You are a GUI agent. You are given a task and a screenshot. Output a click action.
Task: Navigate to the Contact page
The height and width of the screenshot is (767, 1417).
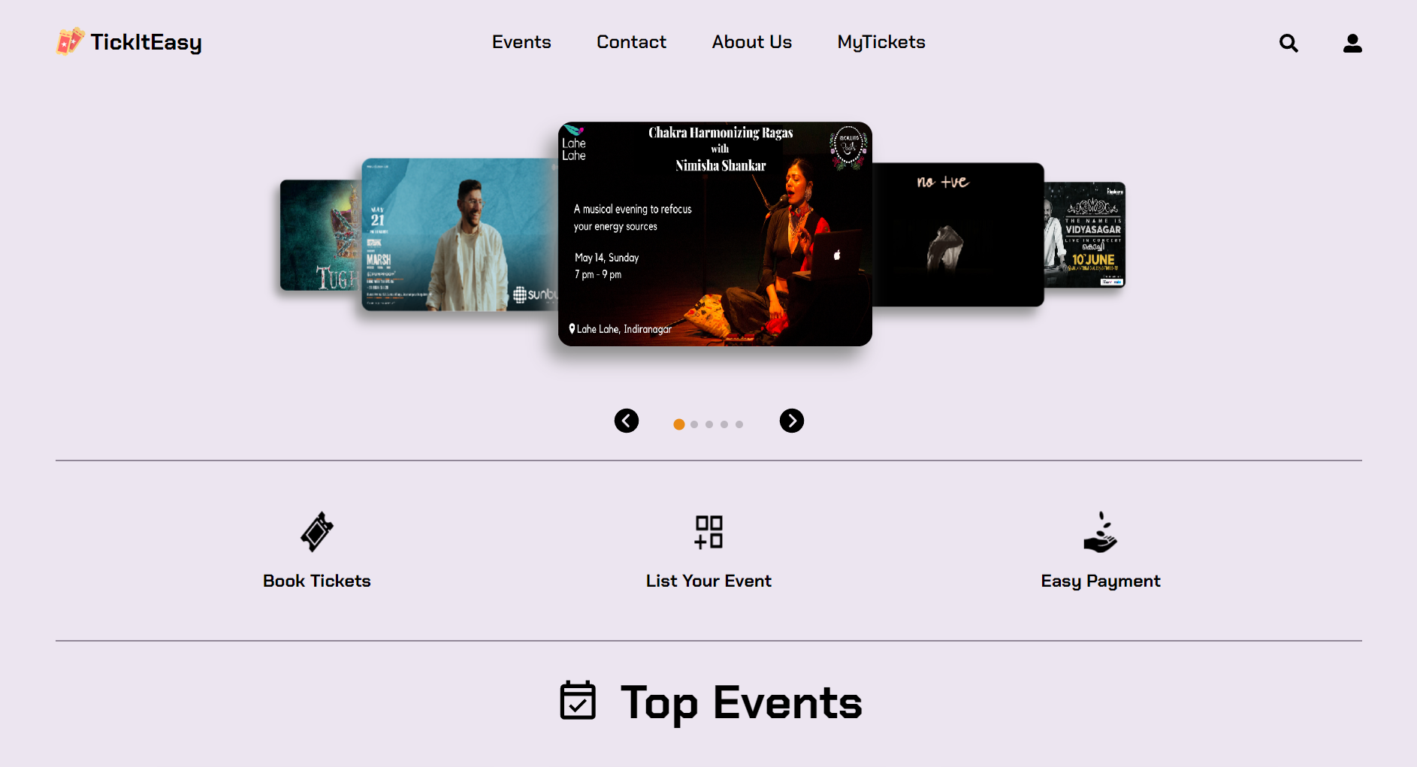tap(631, 42)
